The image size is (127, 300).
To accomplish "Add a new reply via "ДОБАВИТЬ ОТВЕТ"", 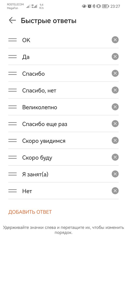I will pyautogui.click(x=30, y=212).
